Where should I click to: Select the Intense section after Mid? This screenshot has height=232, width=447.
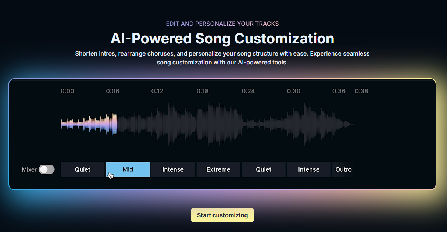coord(173,169)
